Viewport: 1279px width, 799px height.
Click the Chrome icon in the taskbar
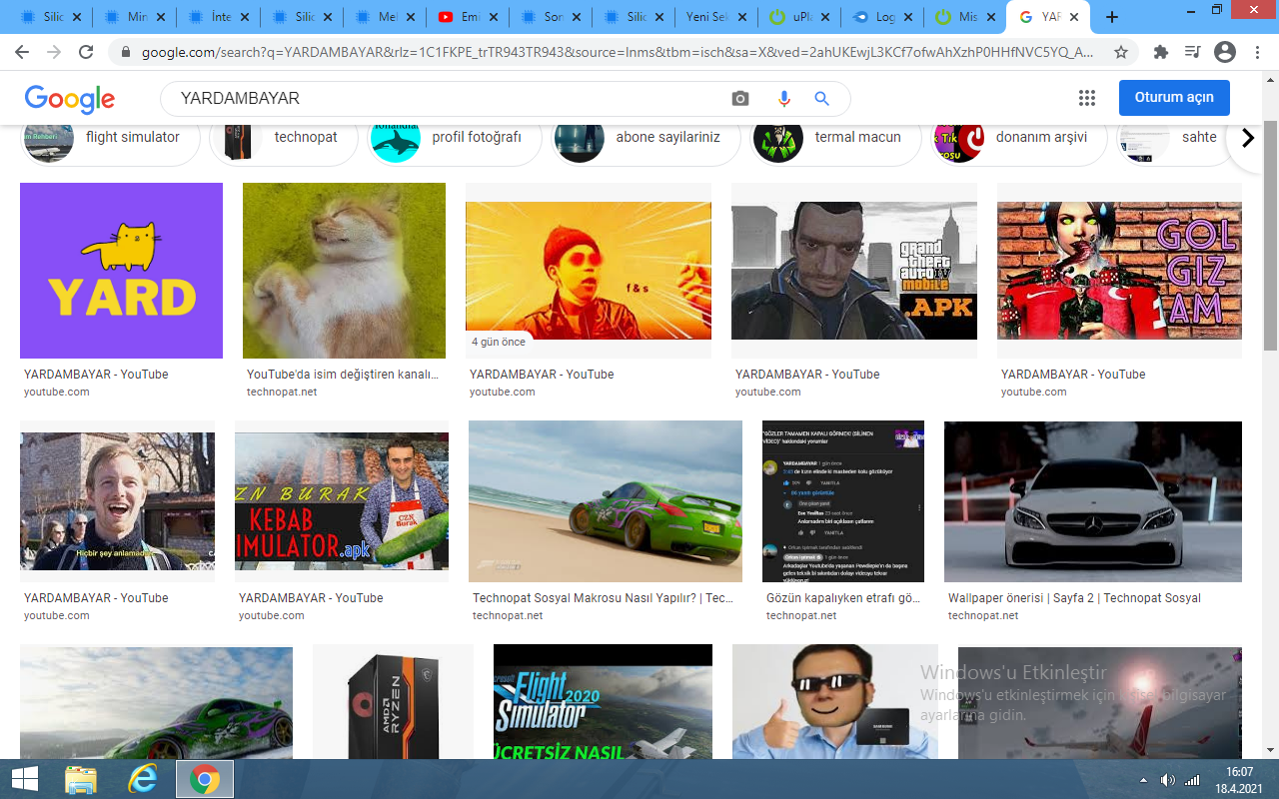click(205, 779)
